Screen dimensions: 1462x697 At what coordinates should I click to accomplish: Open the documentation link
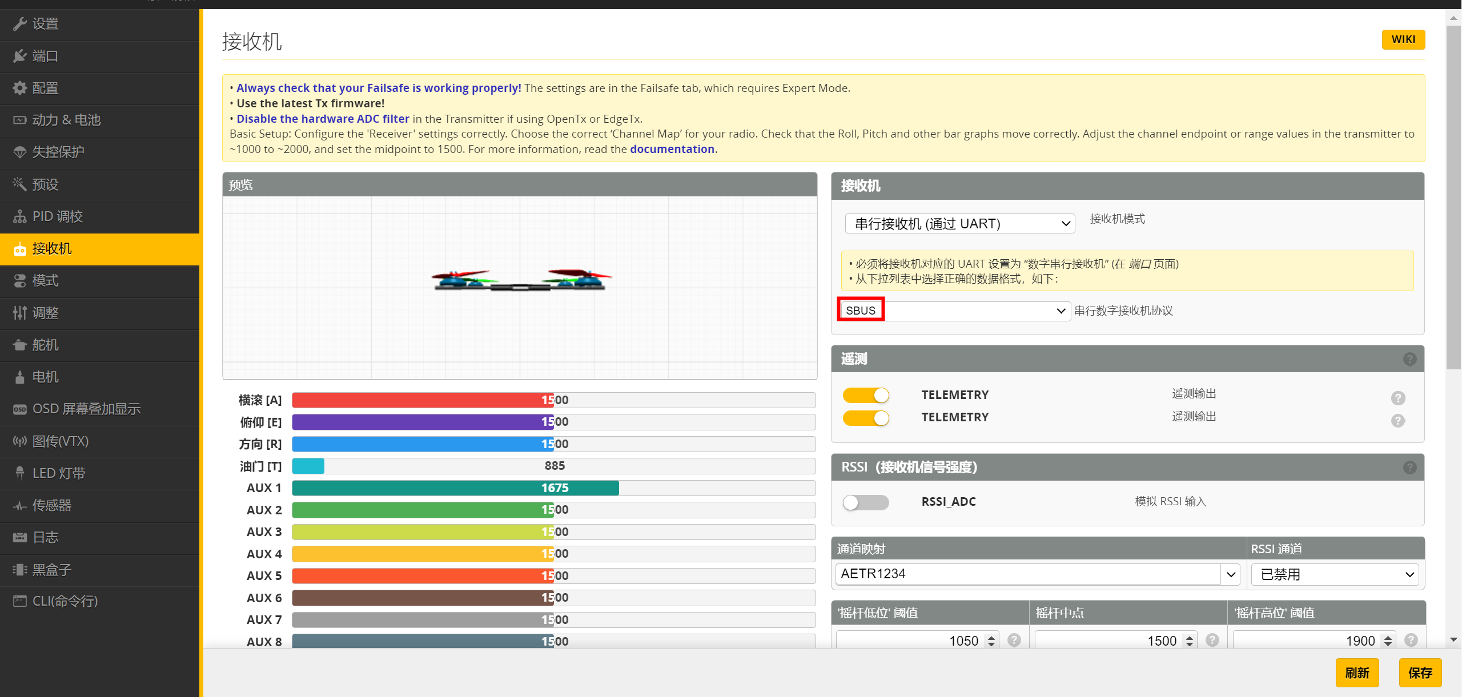(672, 149)
